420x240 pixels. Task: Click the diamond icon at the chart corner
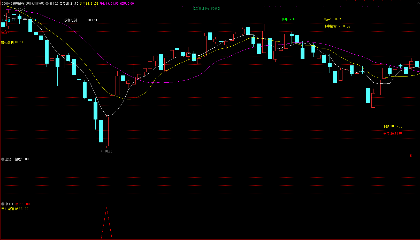click(x=418, y=4)
